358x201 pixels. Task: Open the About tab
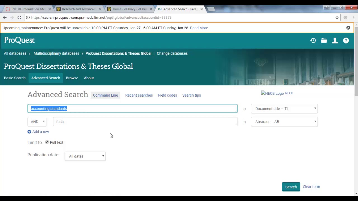pos(89,78)
